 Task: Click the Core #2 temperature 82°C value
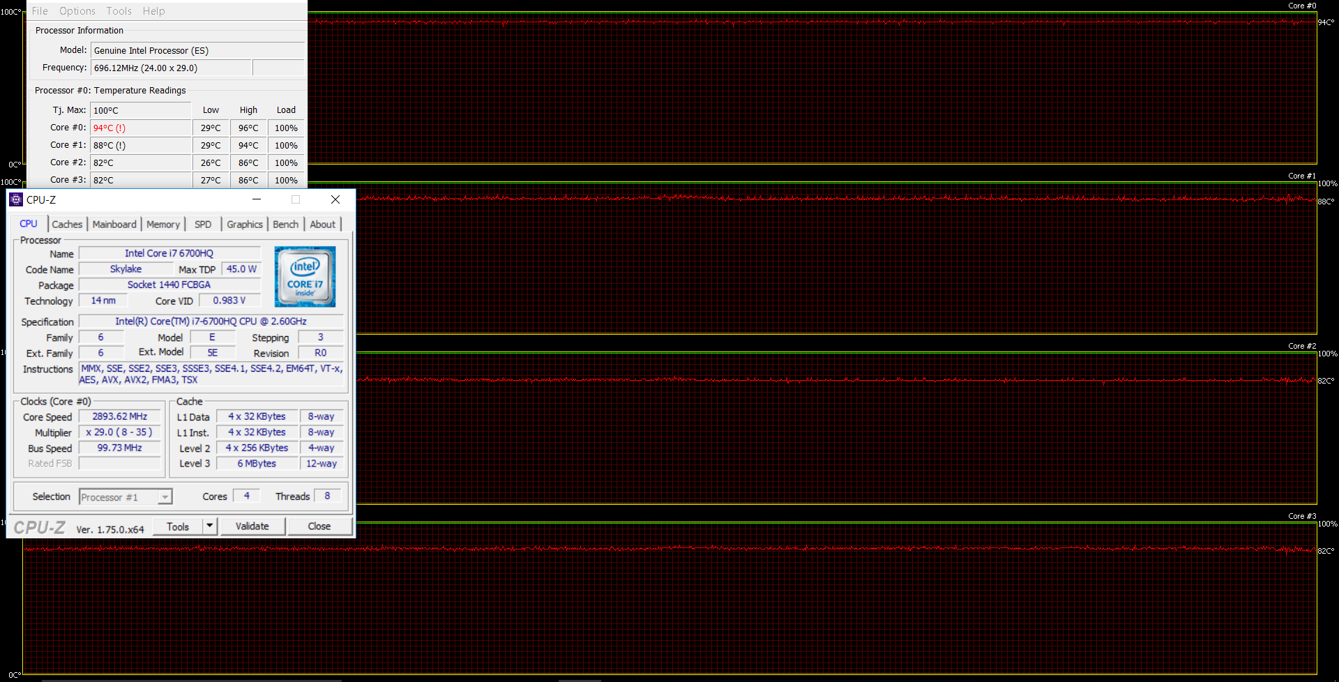point(141,162)
